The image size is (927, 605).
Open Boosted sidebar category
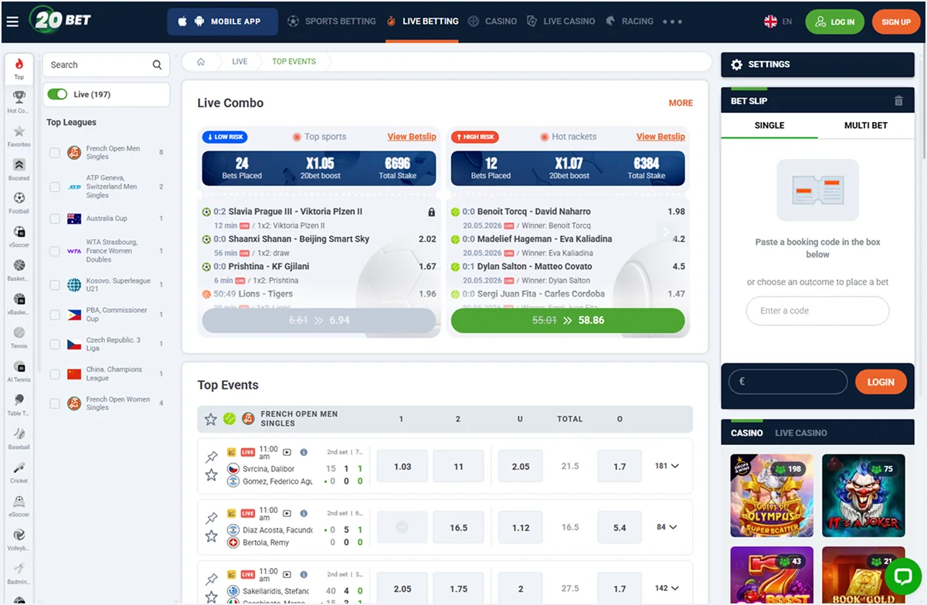19,169
